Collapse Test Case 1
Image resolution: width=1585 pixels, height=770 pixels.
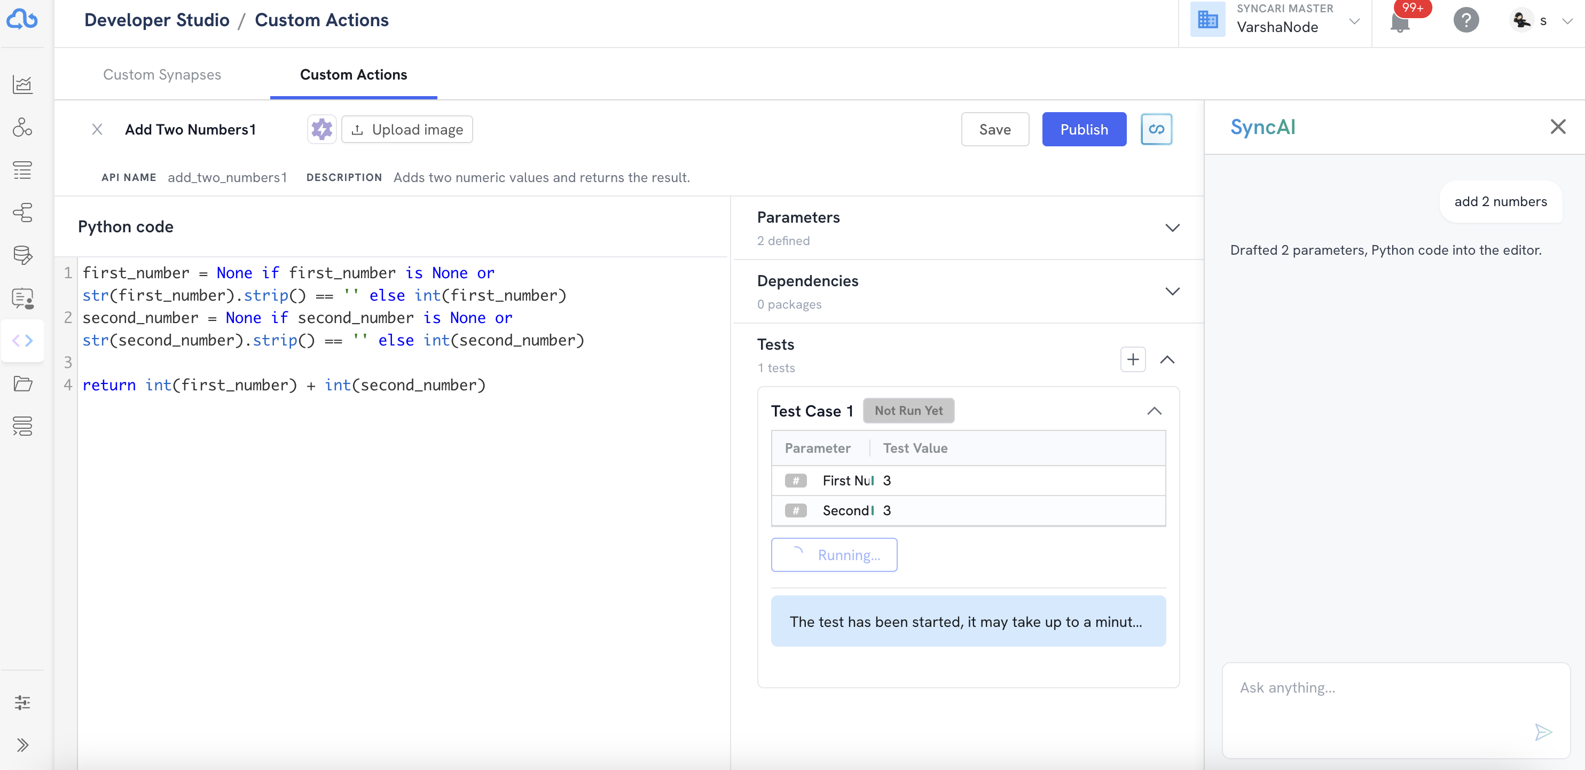[x=1154, y=411]
